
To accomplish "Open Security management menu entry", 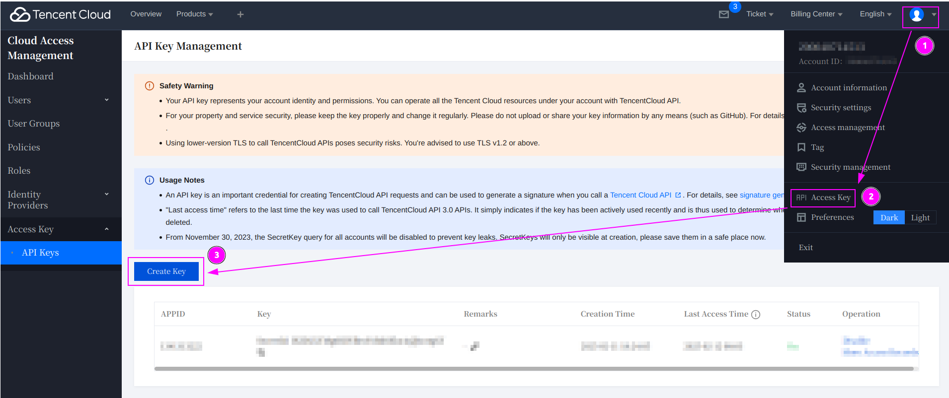I will (851, 167).
